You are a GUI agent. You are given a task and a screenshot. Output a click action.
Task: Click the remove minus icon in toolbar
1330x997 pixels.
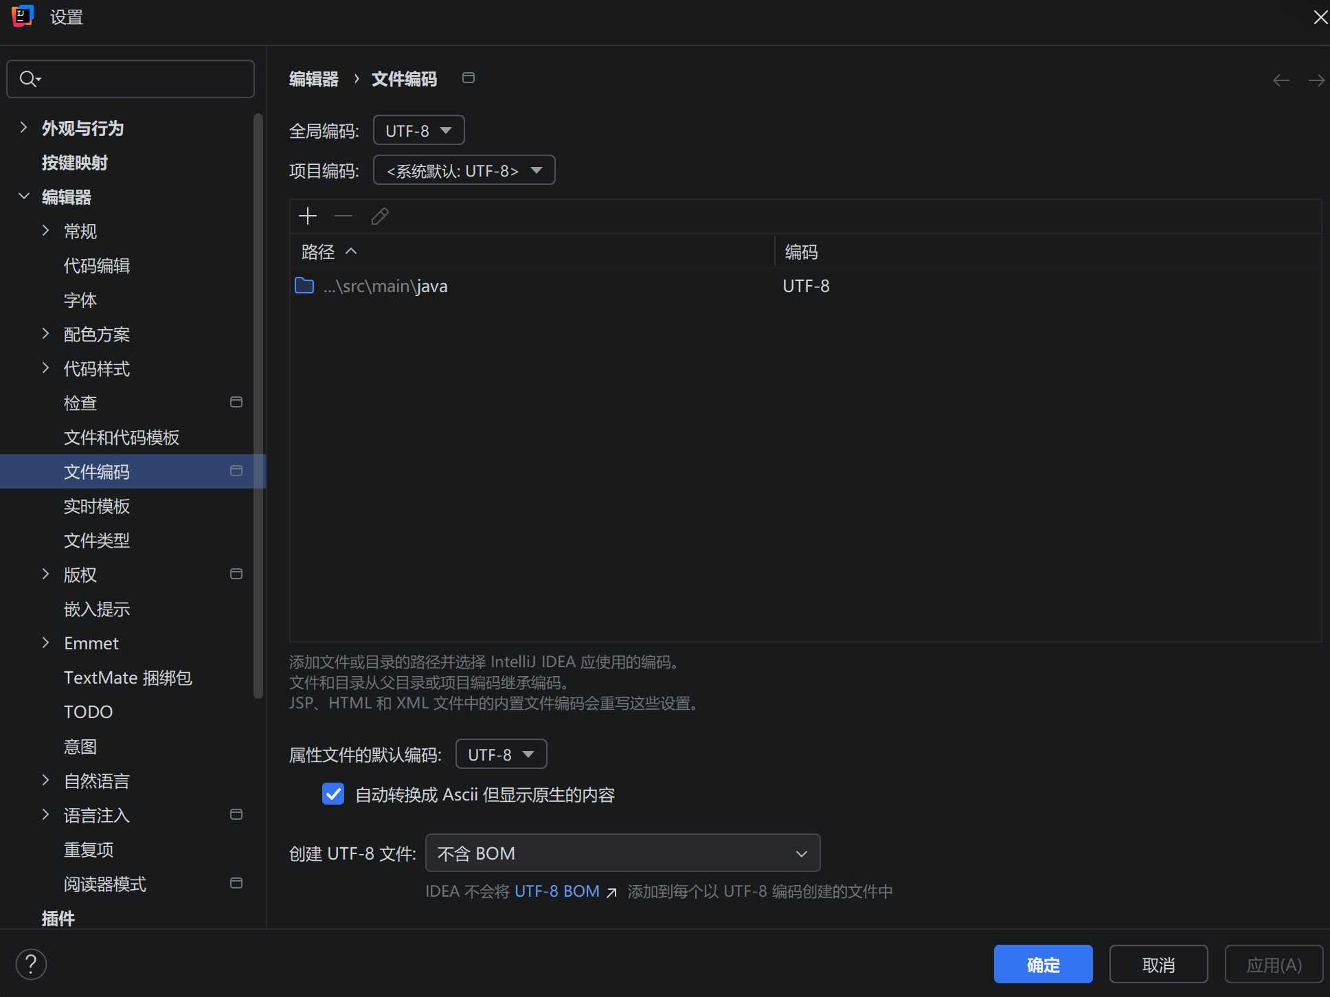pos(343,216)
